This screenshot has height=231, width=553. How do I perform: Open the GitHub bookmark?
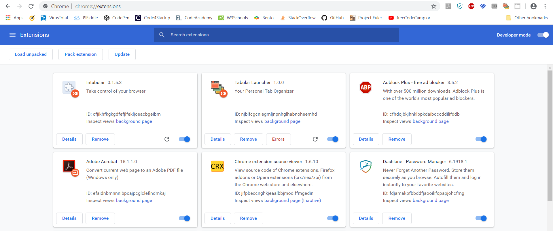(x=333, y=18)
